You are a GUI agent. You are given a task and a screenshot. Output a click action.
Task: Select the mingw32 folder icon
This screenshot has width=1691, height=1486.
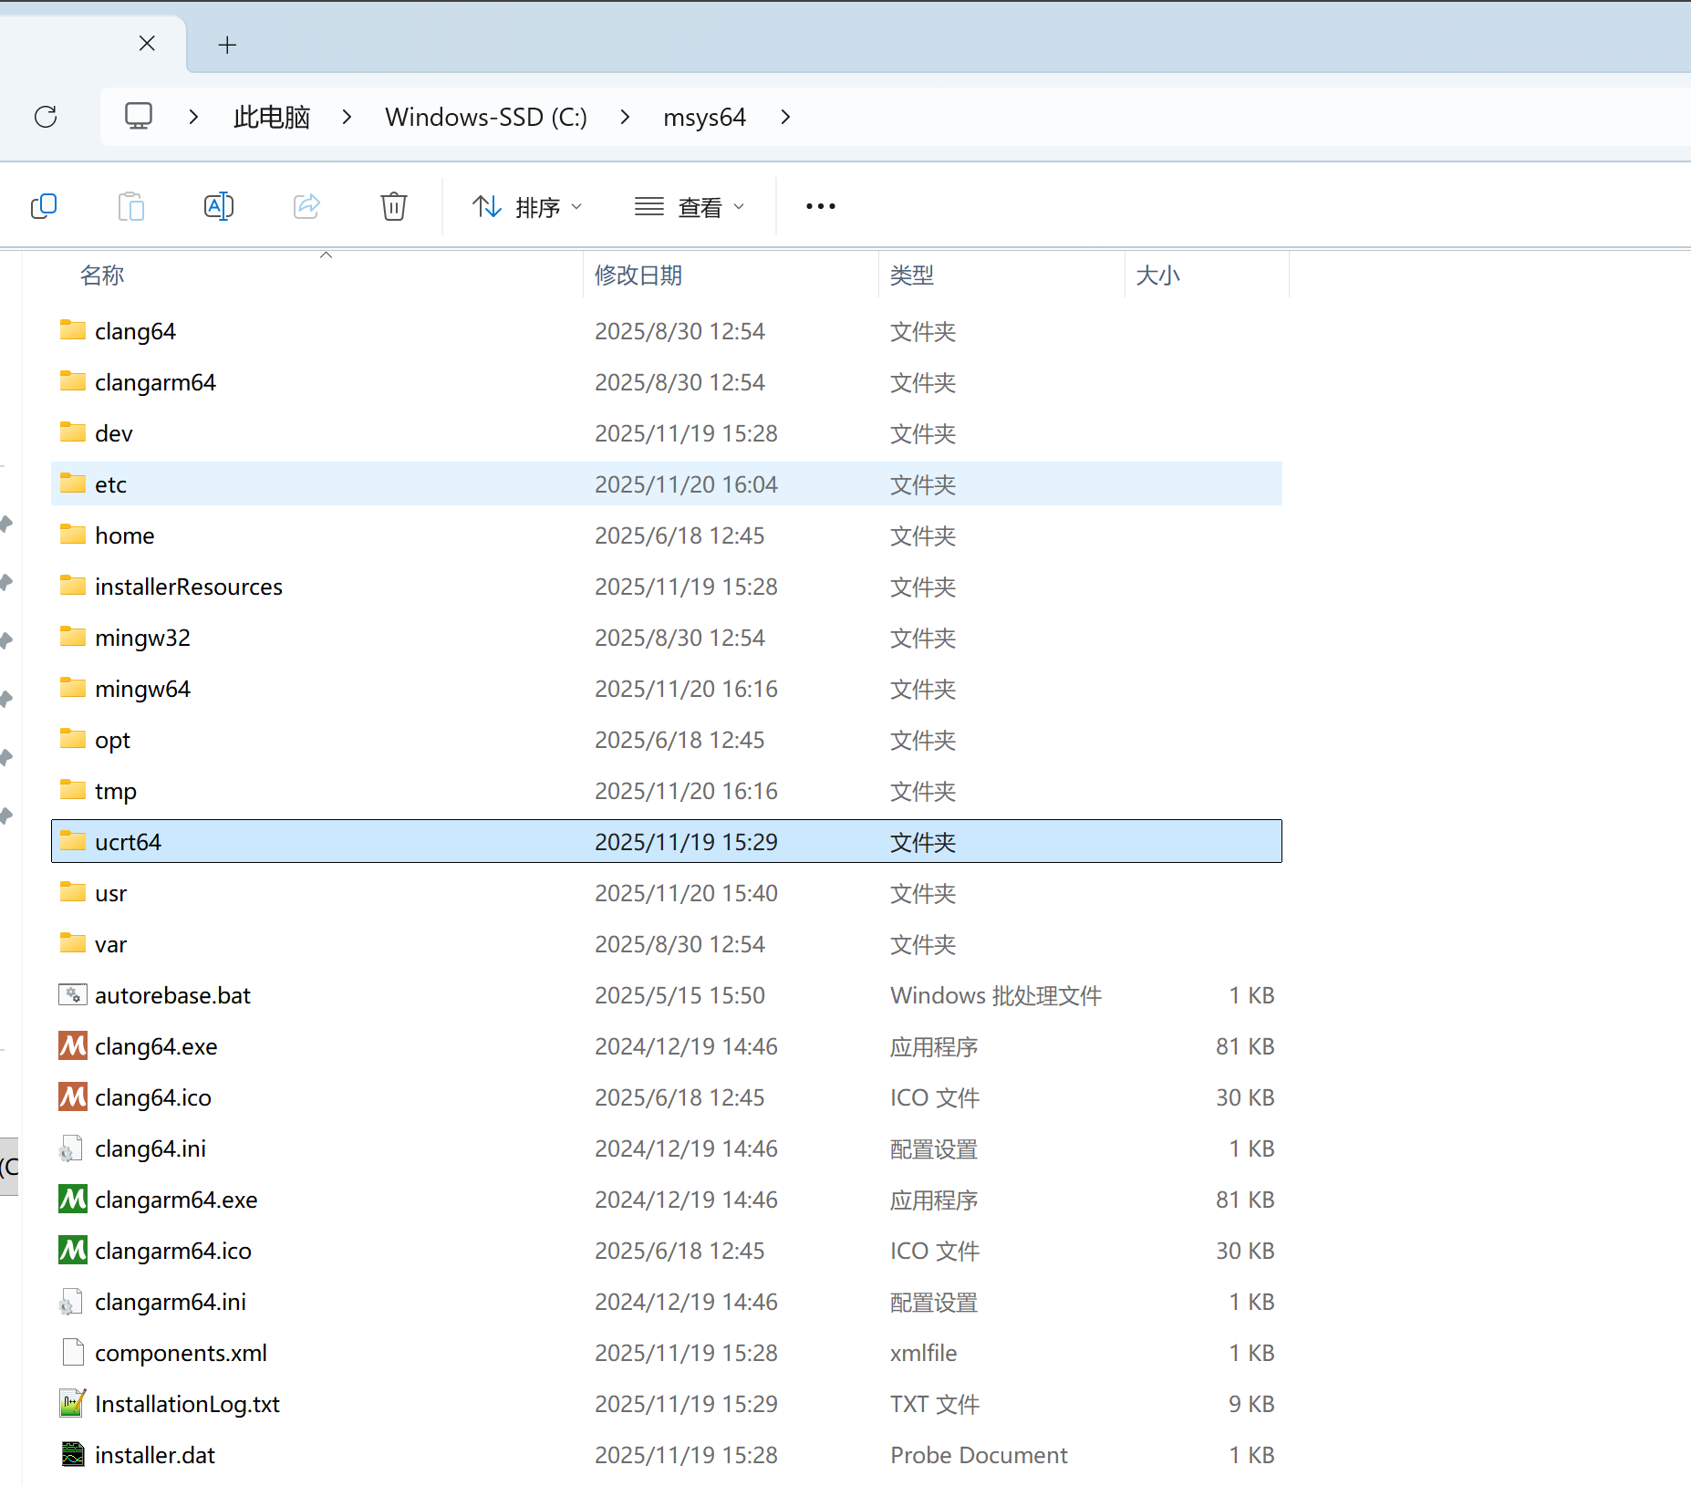point(73,637)
